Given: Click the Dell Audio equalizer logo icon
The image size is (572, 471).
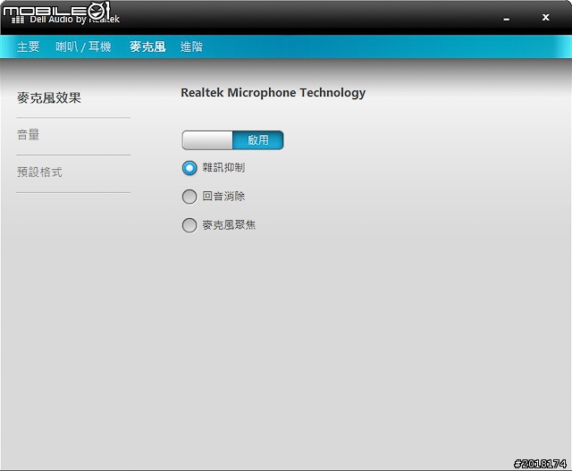Looking at the screenshot, I should [x=18, y=20].
